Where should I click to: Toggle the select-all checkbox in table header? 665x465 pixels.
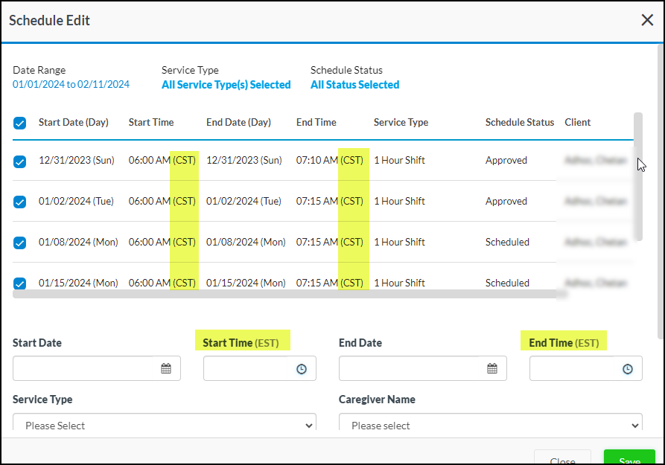click(20, 123)
